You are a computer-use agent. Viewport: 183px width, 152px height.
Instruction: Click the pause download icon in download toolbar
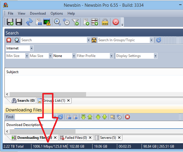coord(69,117)
